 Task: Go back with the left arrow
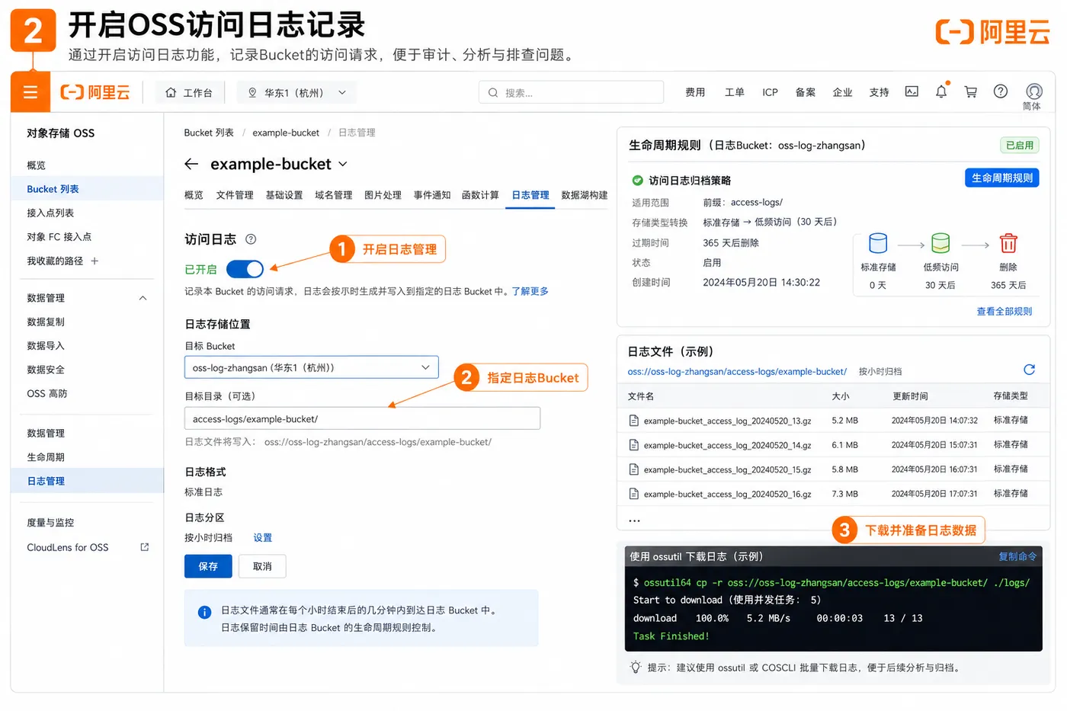tap(191, 164)
